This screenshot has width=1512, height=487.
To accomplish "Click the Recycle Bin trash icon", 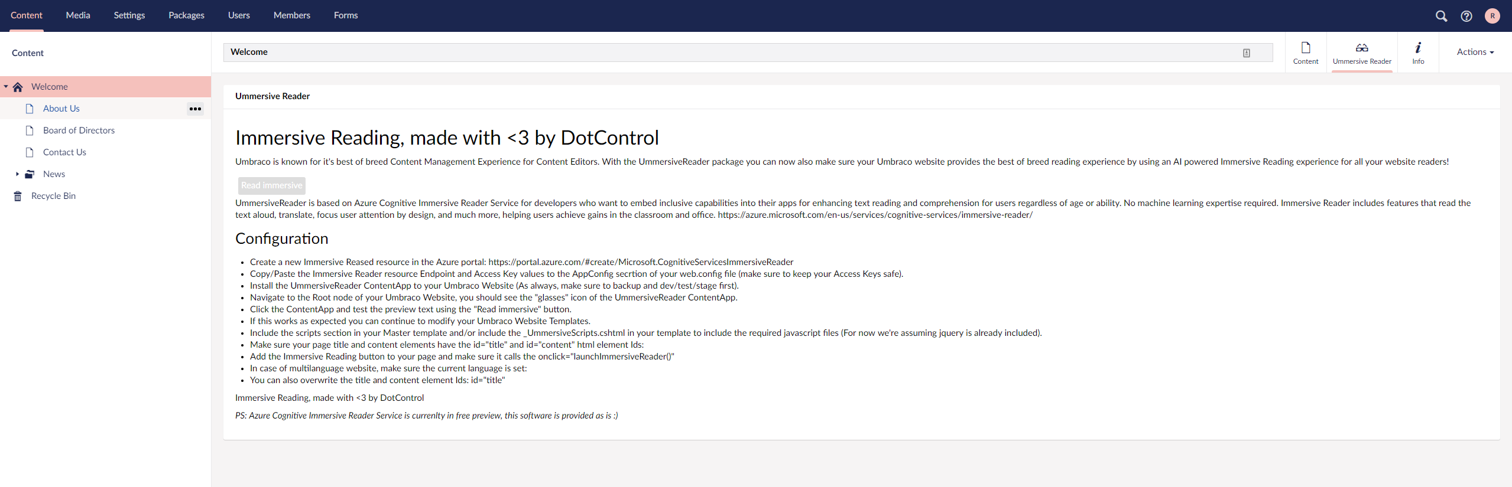I will point(18,196).
